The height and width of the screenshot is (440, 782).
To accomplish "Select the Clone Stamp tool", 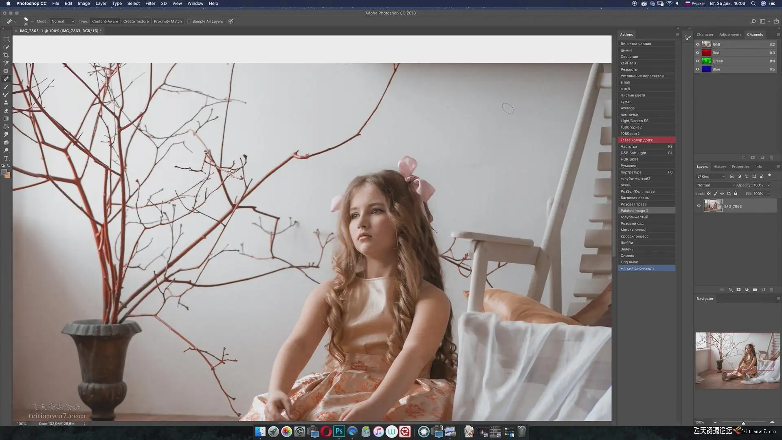I will pyautogui.click(x=6, y=103).
